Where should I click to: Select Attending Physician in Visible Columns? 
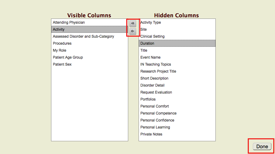pyautogui.click(x=89, y=22)
